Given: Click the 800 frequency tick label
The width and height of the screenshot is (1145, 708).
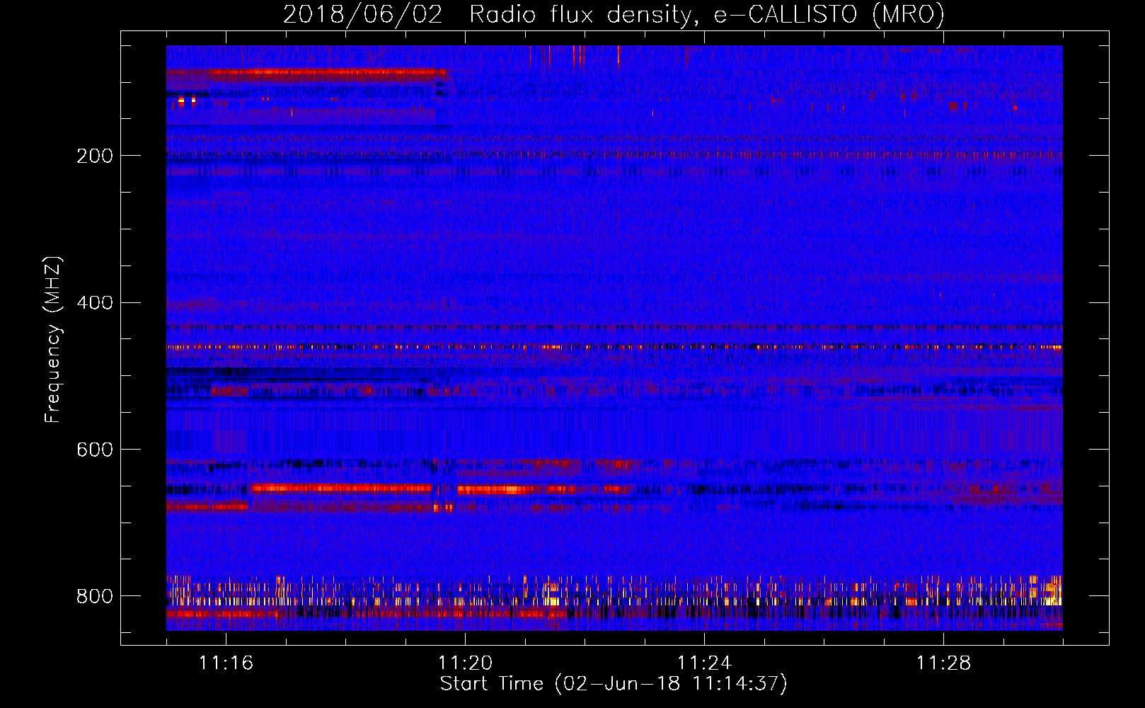Looking at the screenshot, I should click(95, 596).
